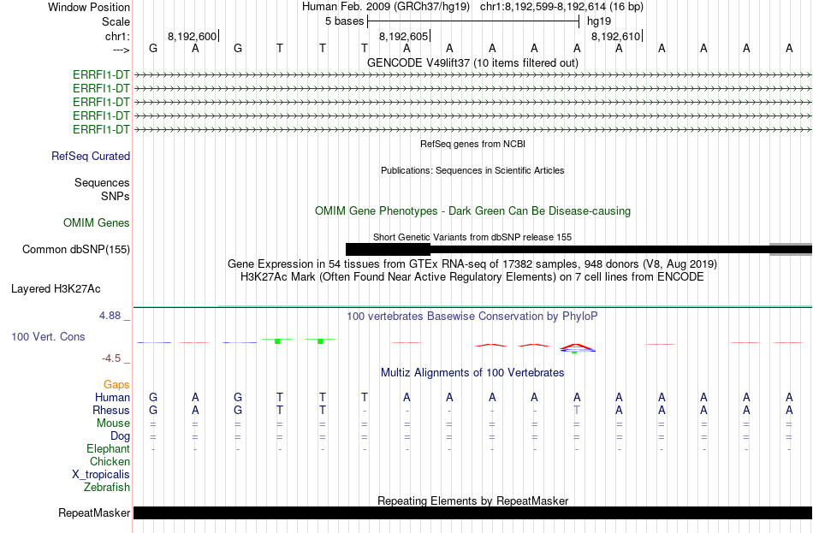Select the Scale track label

click(116, 21)
